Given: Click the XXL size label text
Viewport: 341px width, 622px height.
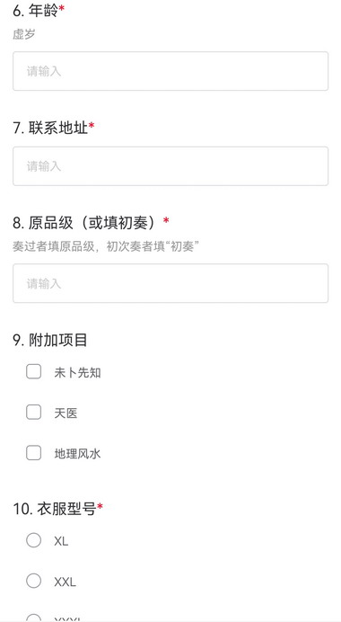Looking at the screenshot, I should [x=65, y=582].
